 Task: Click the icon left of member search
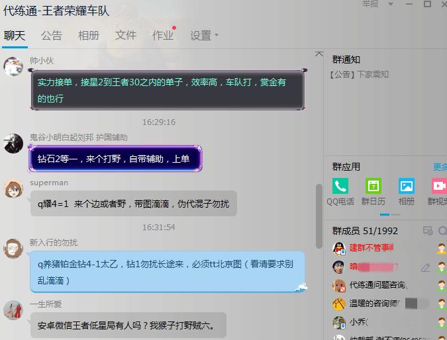pyautogui.click(x=428, y=231)
